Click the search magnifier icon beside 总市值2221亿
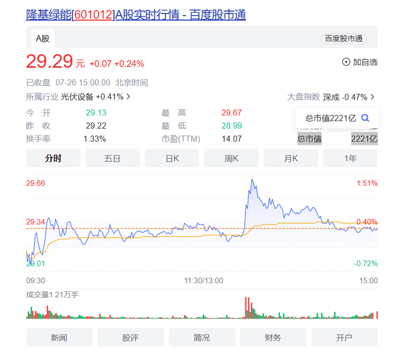The height and width of the screenshot is (349, 408). pos(365,118)
